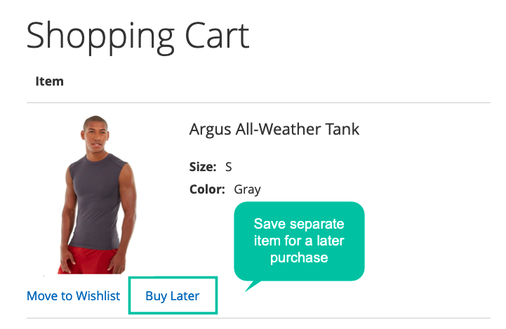Move the item to the Wishlist
The image size is (506, 329).
pos(73,296)
